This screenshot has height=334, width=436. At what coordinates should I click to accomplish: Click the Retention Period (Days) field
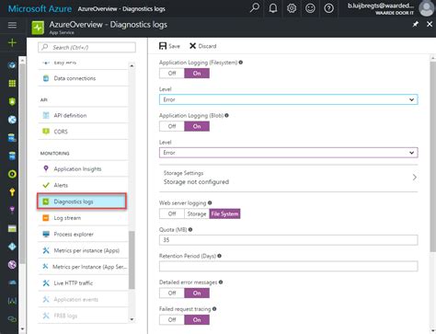(x=288, y=266)
